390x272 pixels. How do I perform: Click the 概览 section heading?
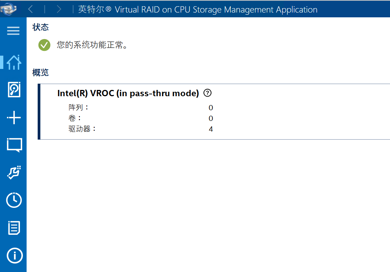(41, 73)
